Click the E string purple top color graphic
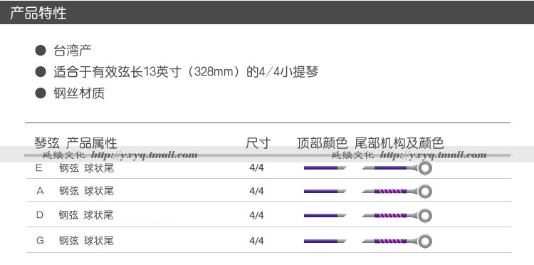The image size is (534, 265). click(325, 168)
